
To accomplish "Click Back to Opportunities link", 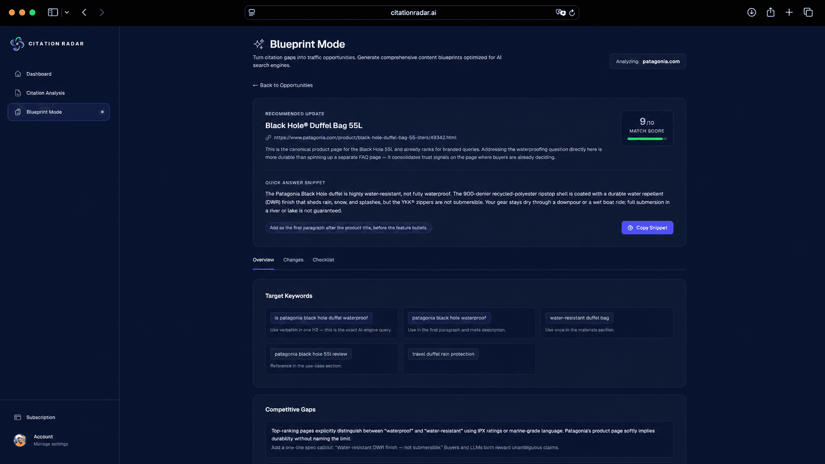I will 283,85.
